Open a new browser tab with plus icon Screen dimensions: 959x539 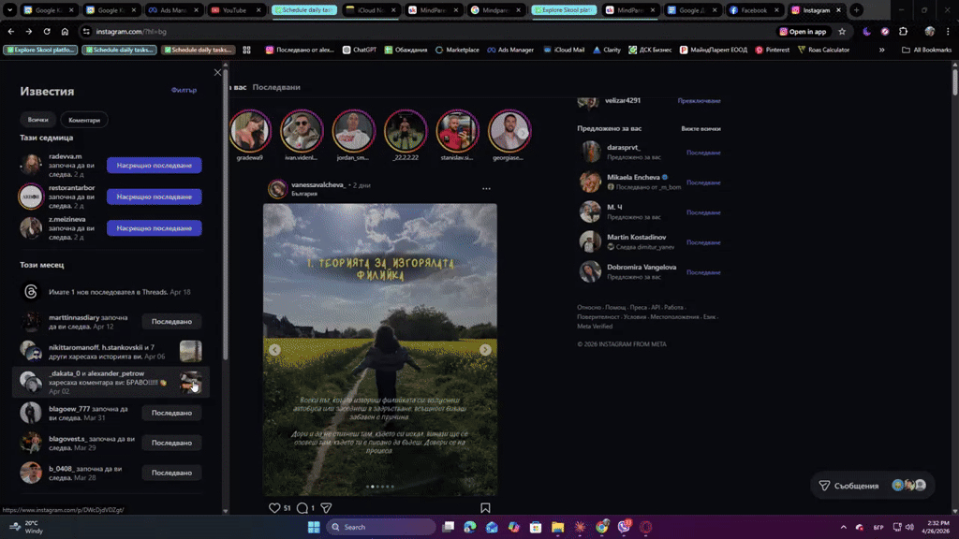pos(856,9)
